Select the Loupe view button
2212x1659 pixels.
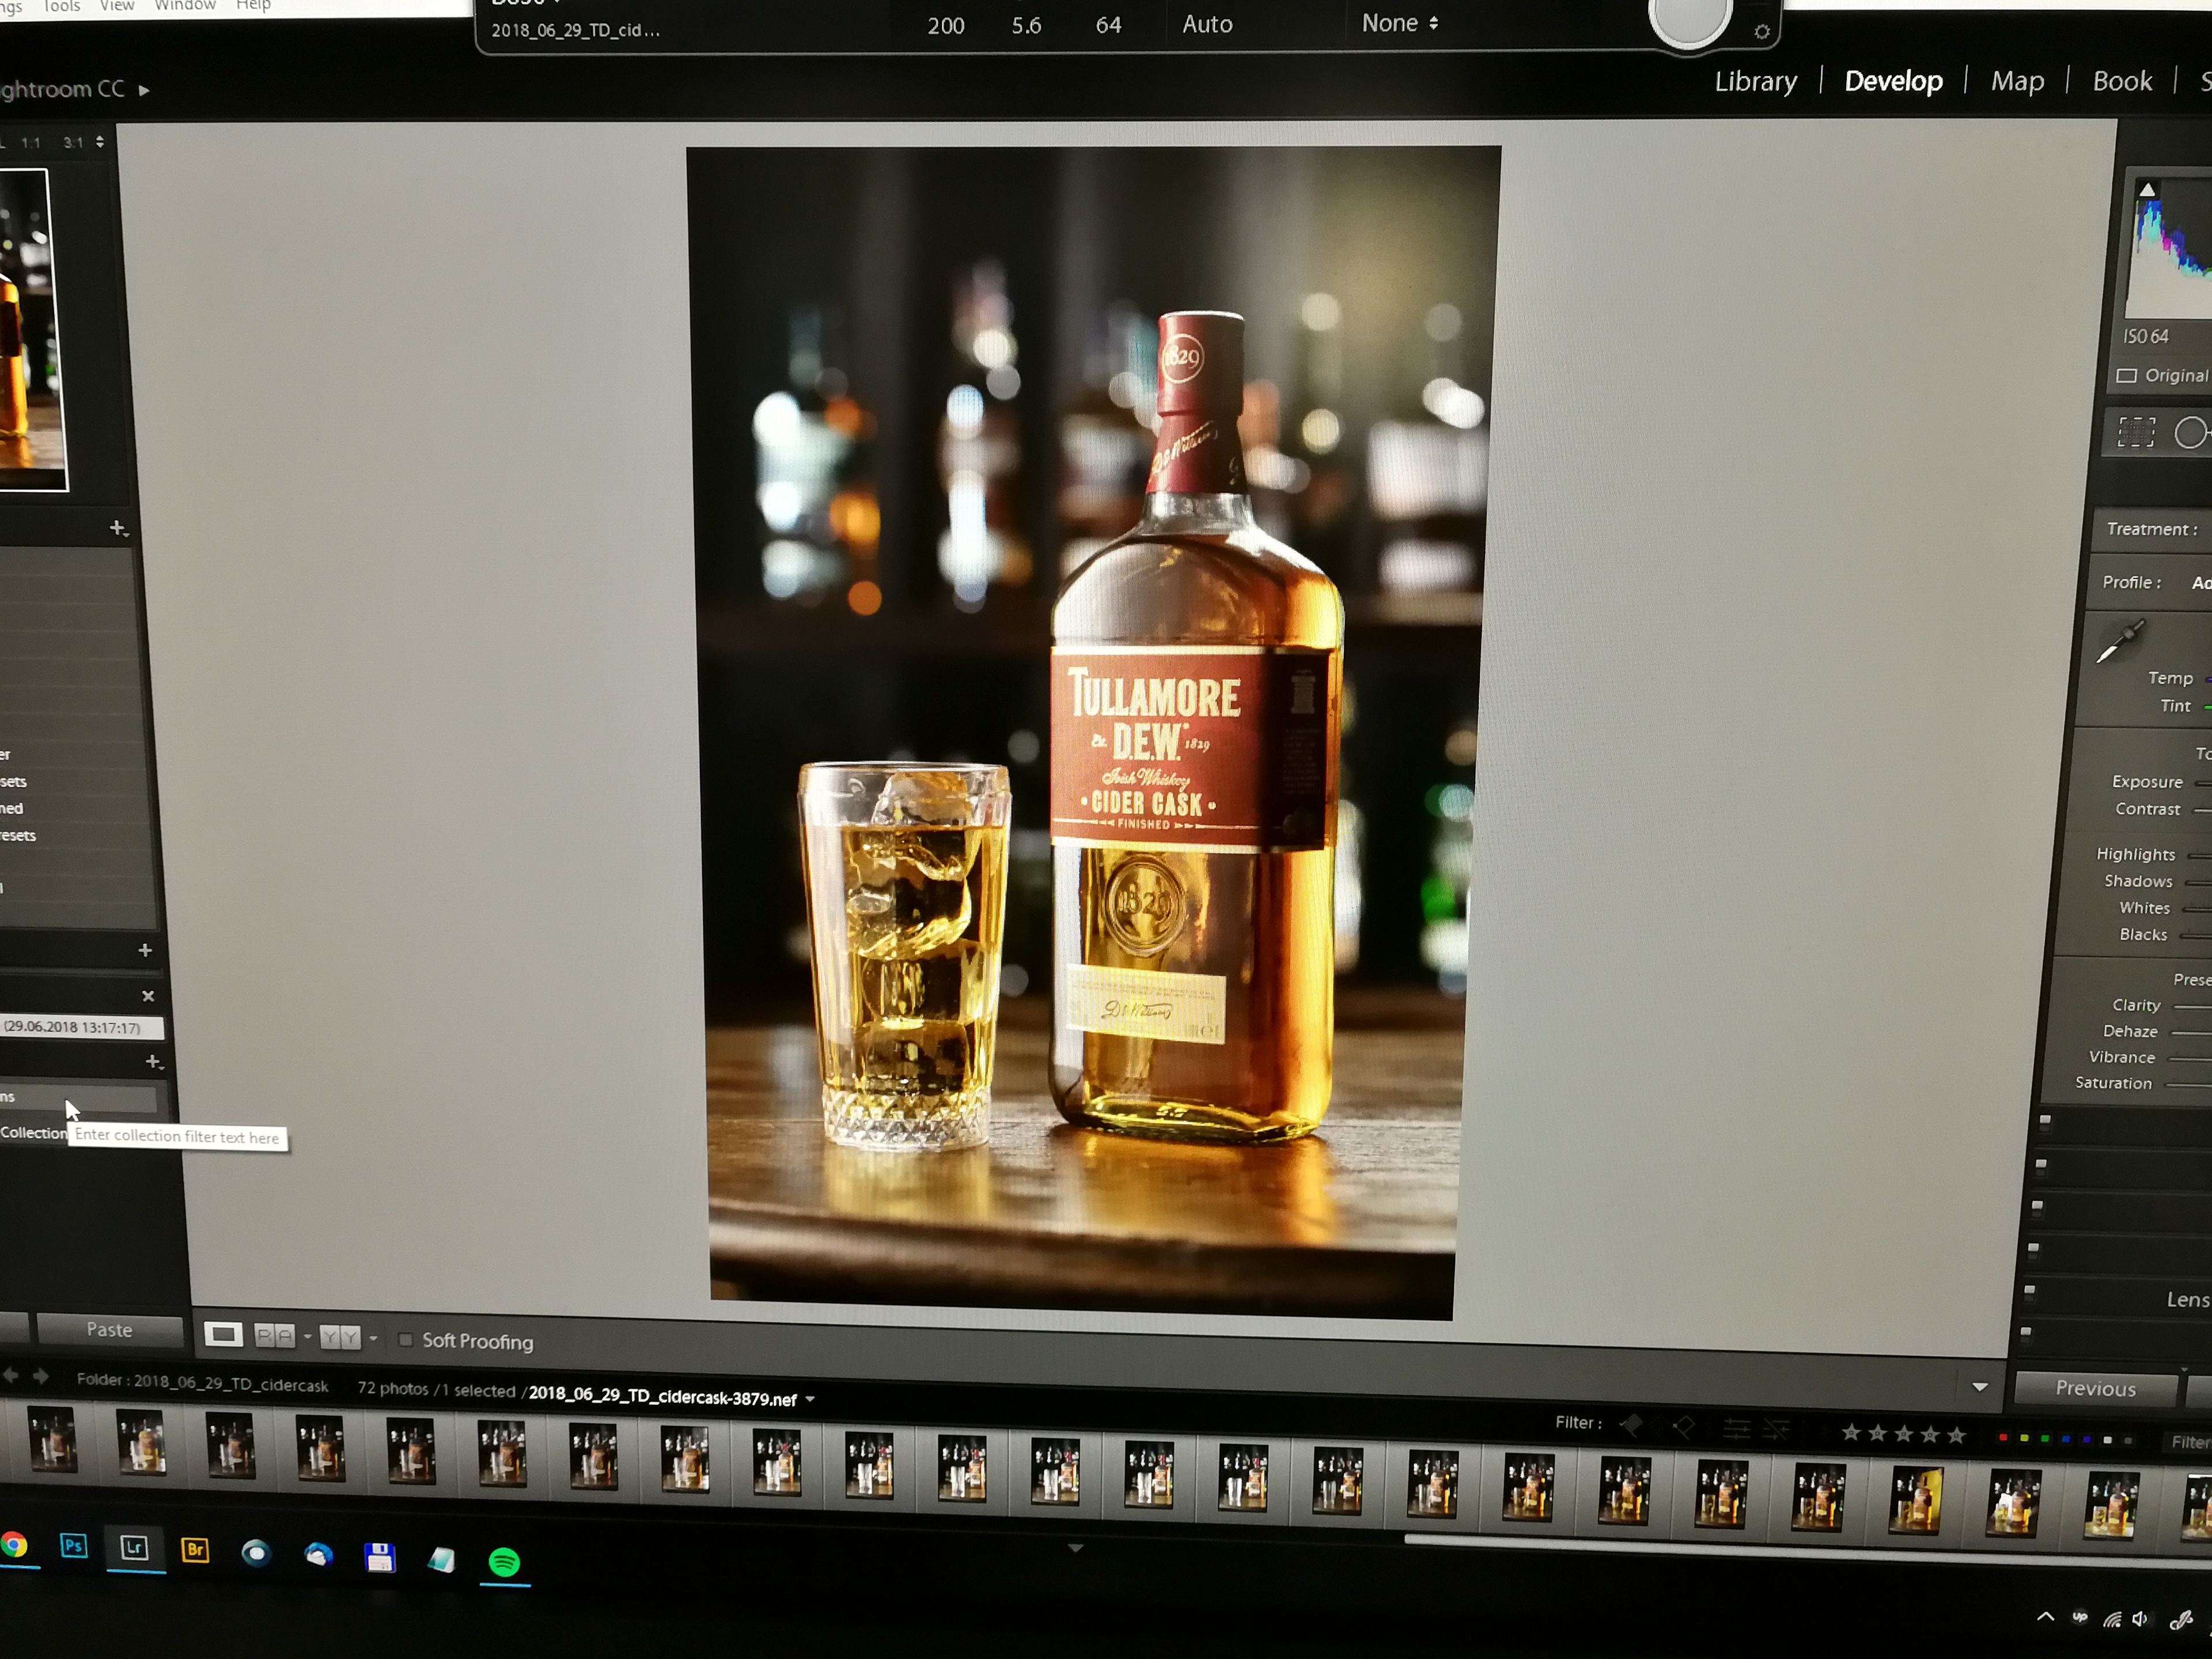223,1334
